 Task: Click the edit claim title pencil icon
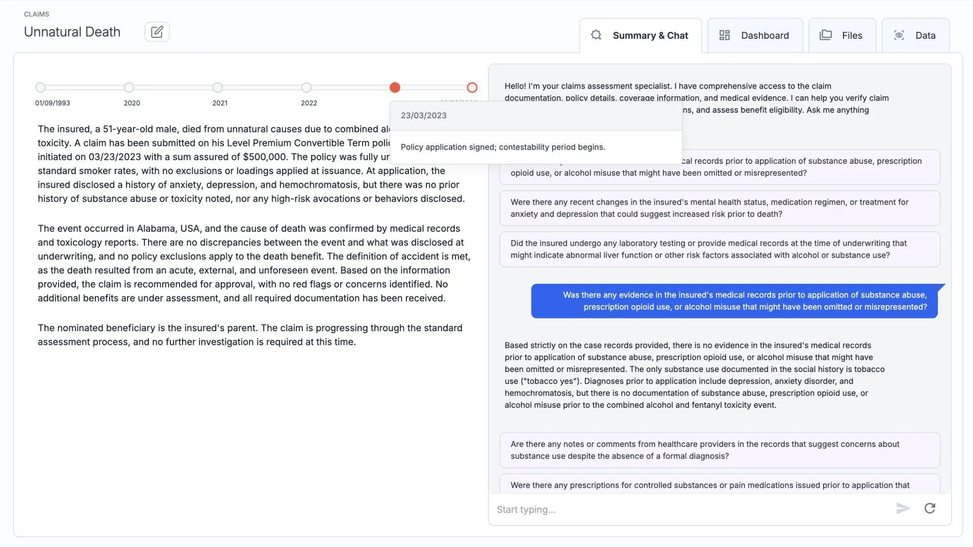pyautogui.click(x=157, y=32)
